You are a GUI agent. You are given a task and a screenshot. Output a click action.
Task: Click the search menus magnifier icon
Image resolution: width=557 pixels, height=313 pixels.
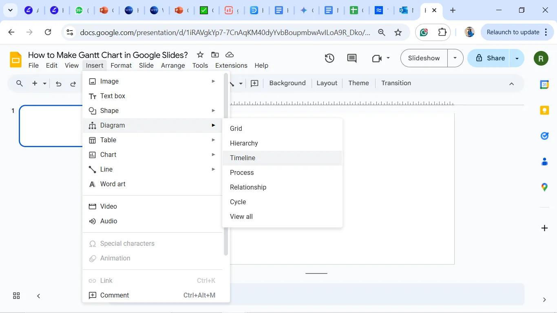click(x=19, y=84)
